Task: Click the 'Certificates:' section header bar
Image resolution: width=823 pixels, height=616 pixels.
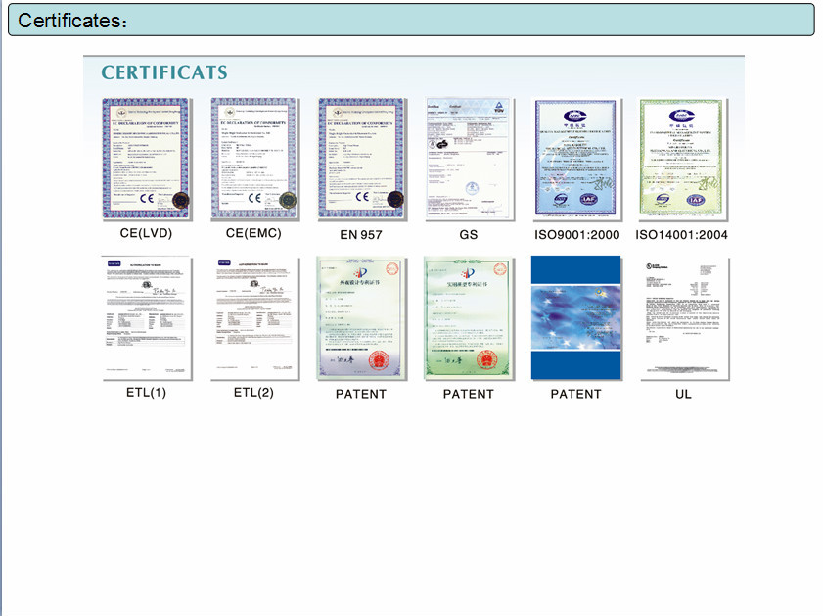Action: coord(411,20)
